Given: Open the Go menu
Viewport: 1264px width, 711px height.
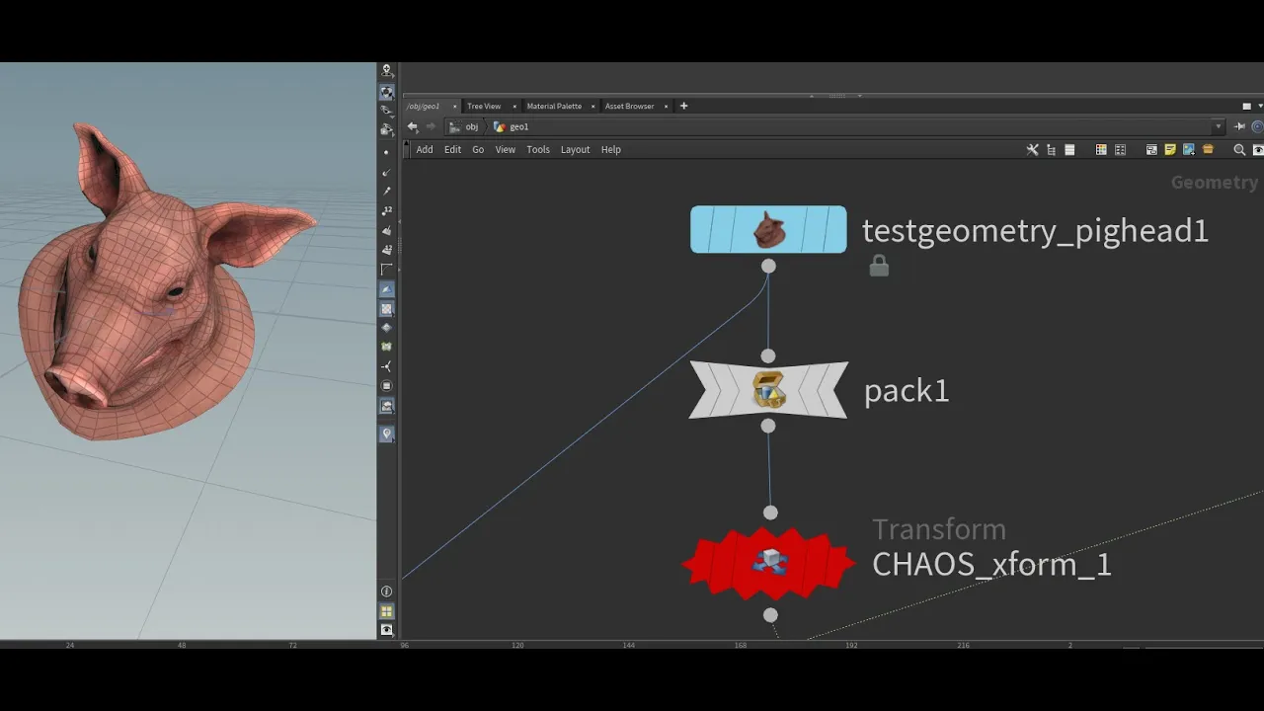Looking at the screenshot, I should [478, 149].
